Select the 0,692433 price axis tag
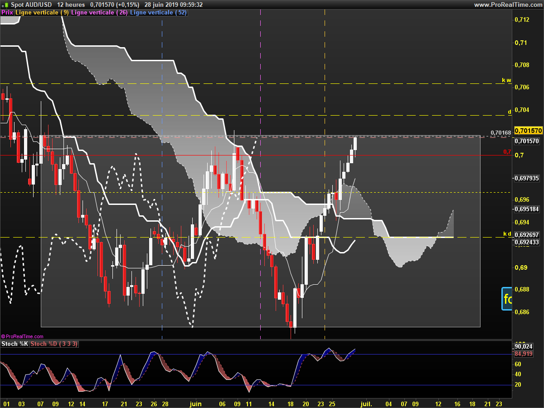Image resolution: width=544 pixels, height=408 pixels. click(x=528, y=243)
